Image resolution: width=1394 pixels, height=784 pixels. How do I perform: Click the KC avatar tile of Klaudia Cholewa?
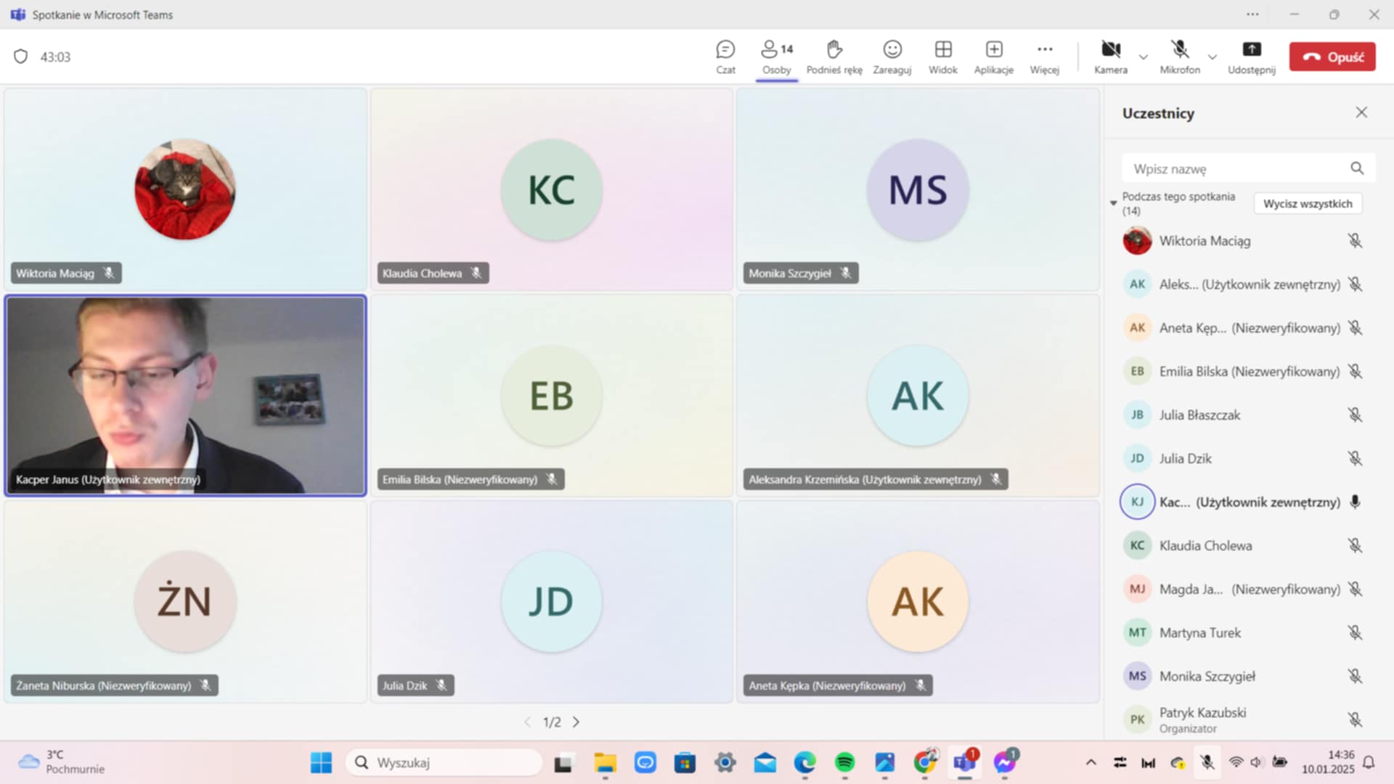[551, 189]
